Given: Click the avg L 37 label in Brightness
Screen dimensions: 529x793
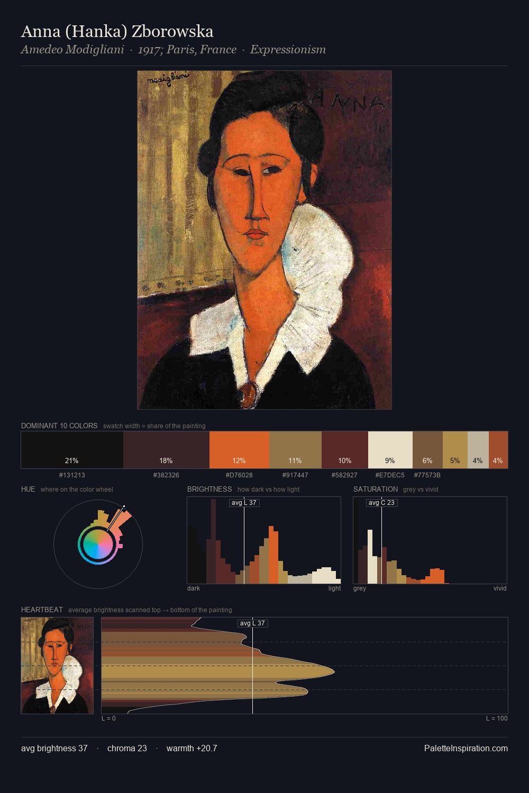Looking at the screenshot, I should pos(244,502).
